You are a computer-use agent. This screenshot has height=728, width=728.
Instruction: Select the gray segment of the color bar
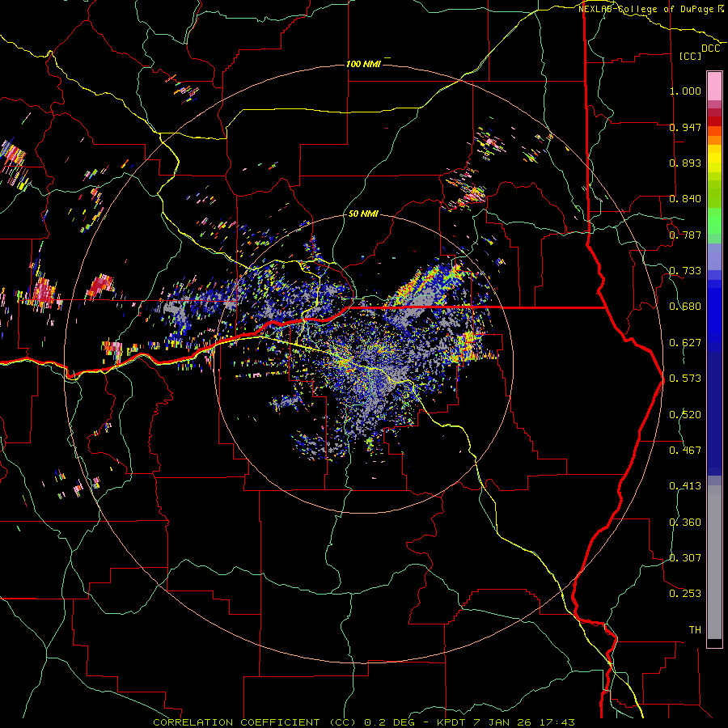[714, 562]
